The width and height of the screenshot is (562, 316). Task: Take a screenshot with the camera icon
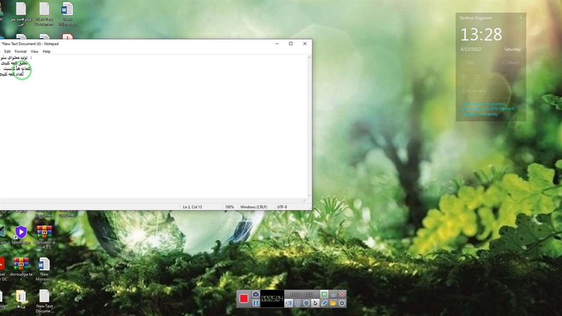click(x=256, y=294)
